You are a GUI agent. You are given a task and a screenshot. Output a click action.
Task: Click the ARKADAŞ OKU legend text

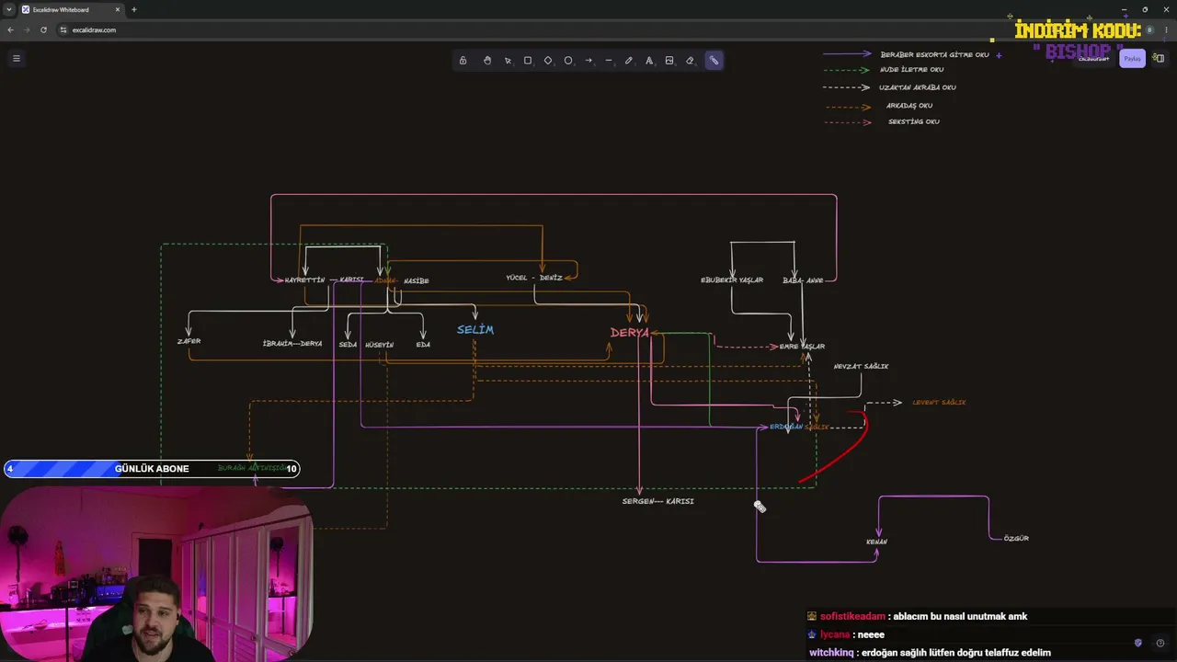click(909, 106)
